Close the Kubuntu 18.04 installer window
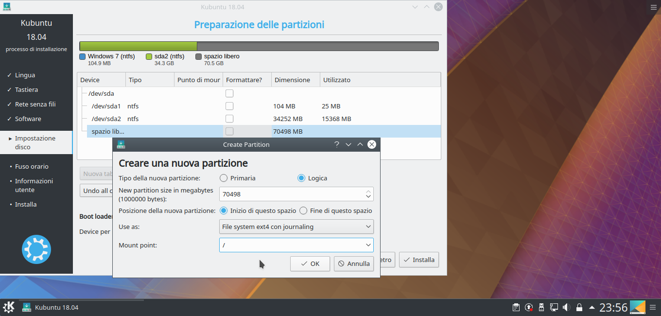Viewport: 661px width, 316px height. [x=438, y=7]
